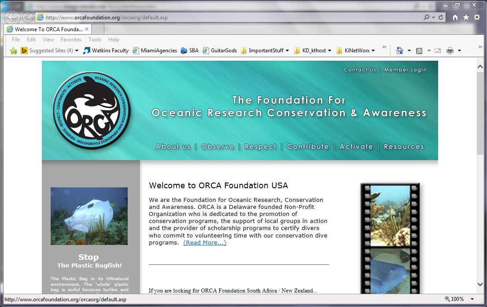This screenshot has height=307, width=487.
Task: Open the Home button dropdown arrow
Action: 409,51
